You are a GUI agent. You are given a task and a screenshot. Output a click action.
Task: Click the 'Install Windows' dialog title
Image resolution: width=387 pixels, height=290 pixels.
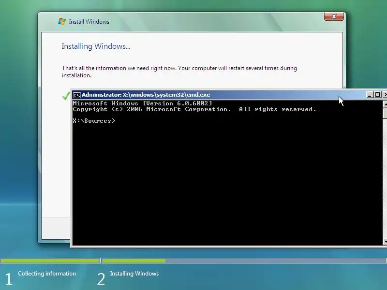pyautogui.click(x=89, y=22)
